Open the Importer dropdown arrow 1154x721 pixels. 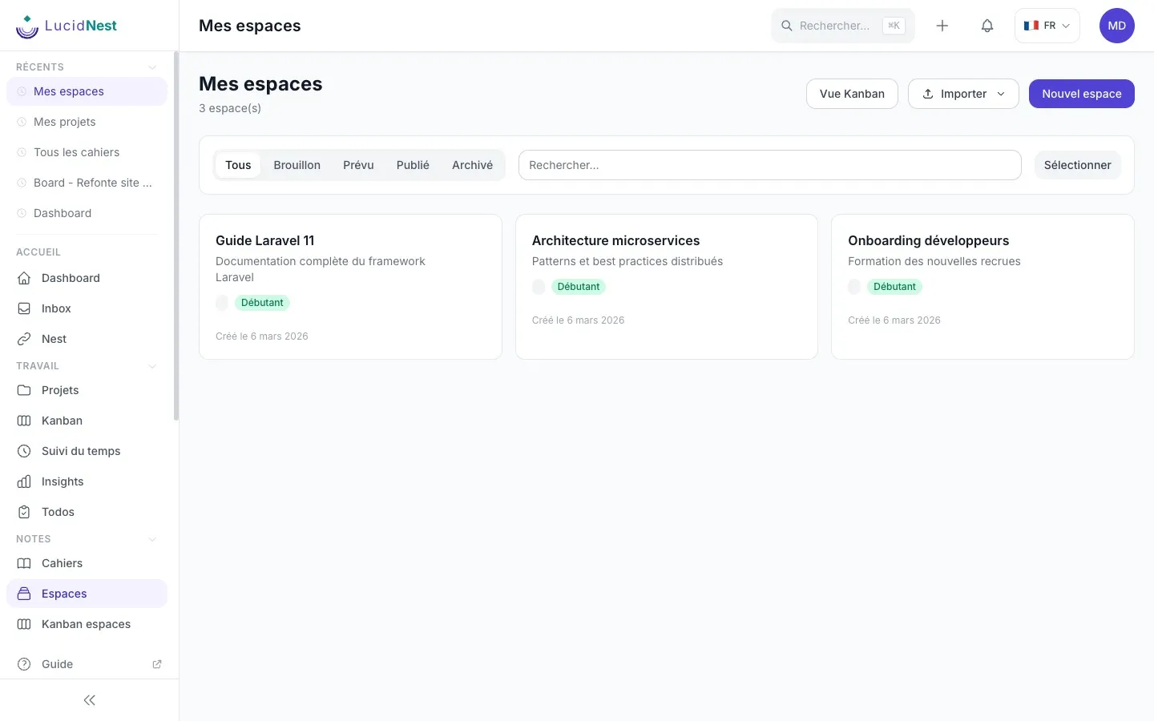1001,94
